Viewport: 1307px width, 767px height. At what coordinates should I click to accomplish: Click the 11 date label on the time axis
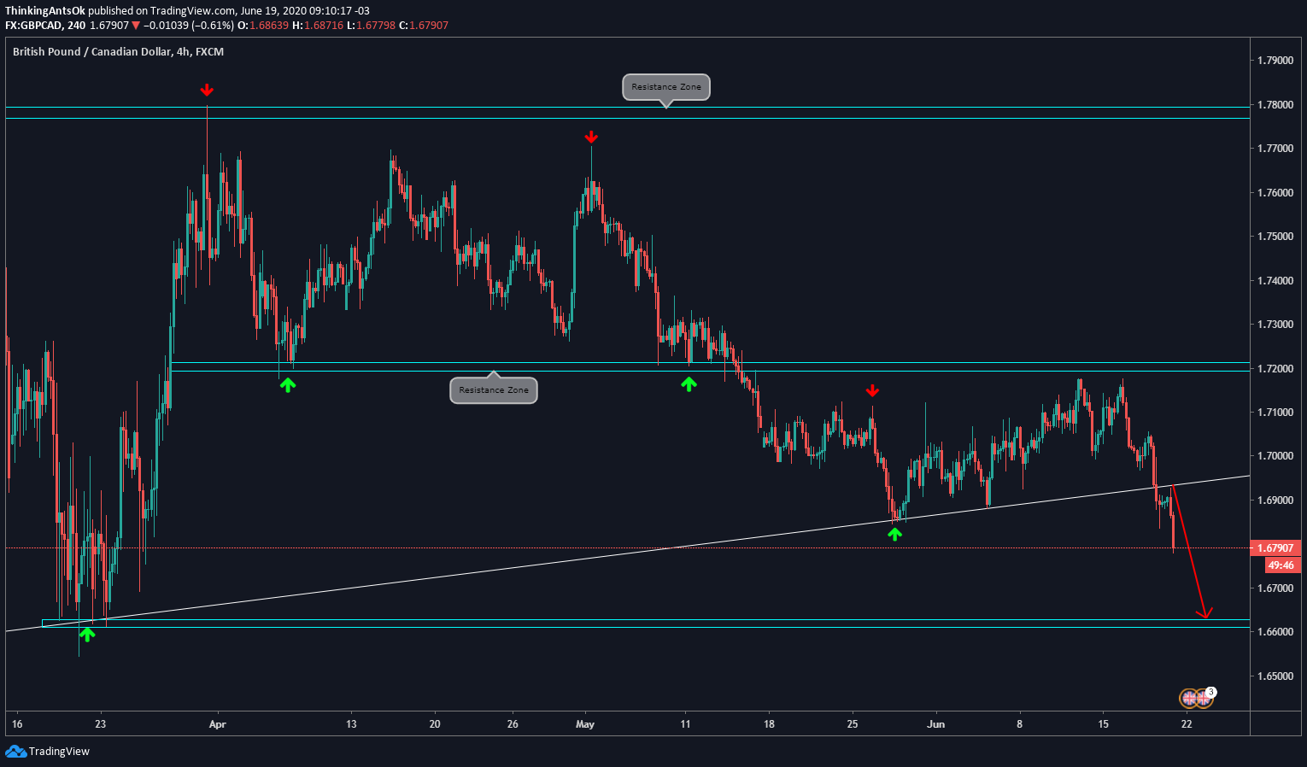point(685,724)
